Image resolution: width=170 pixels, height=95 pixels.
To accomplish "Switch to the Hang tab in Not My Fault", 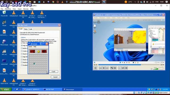I will click(x=26, y=29).
